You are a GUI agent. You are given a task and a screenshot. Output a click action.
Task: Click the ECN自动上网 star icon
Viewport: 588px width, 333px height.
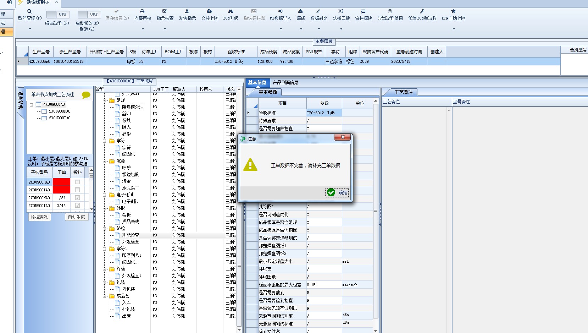(453, 11)
